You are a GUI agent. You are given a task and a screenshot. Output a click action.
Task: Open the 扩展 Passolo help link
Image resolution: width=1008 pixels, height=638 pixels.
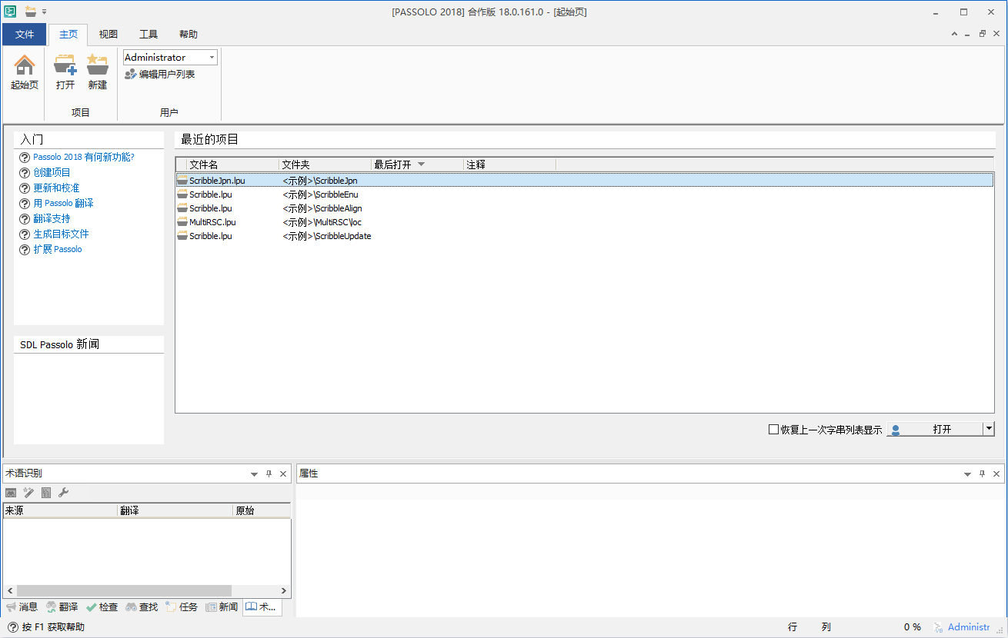pos(57,249)
